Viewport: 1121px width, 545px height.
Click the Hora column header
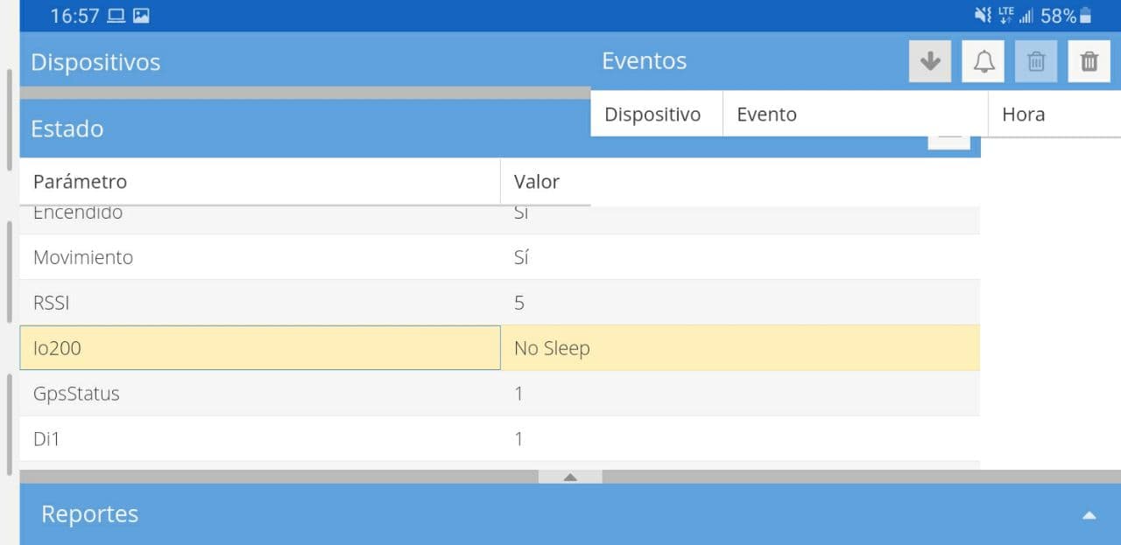1054,114
